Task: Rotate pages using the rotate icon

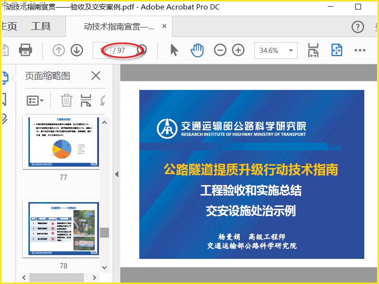Action: [102, 101]
